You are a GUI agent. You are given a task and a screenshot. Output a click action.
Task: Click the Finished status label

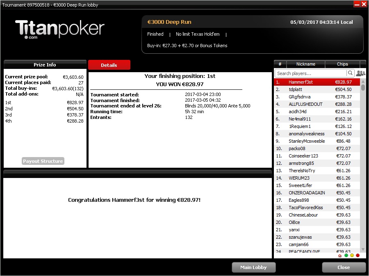click(155, 34)
